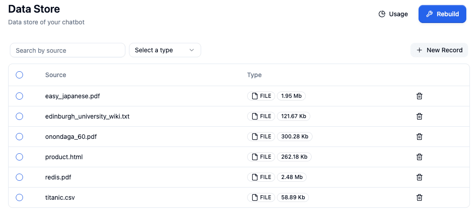Add a New Record
This screenshot has width=474, height=211.
(x=439, y=50)
